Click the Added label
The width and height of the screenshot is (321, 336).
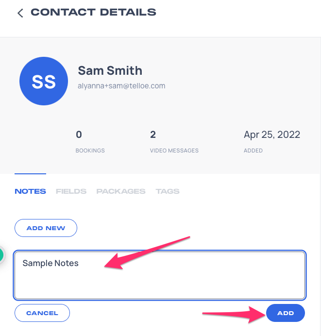253,151
